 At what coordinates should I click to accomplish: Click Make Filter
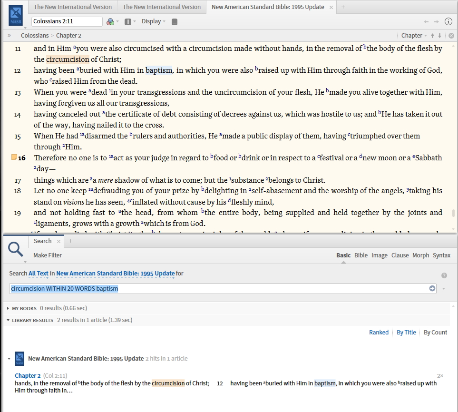coord(48,255)
